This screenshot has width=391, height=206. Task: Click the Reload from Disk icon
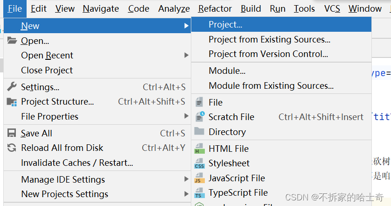(x=12, y=148)
